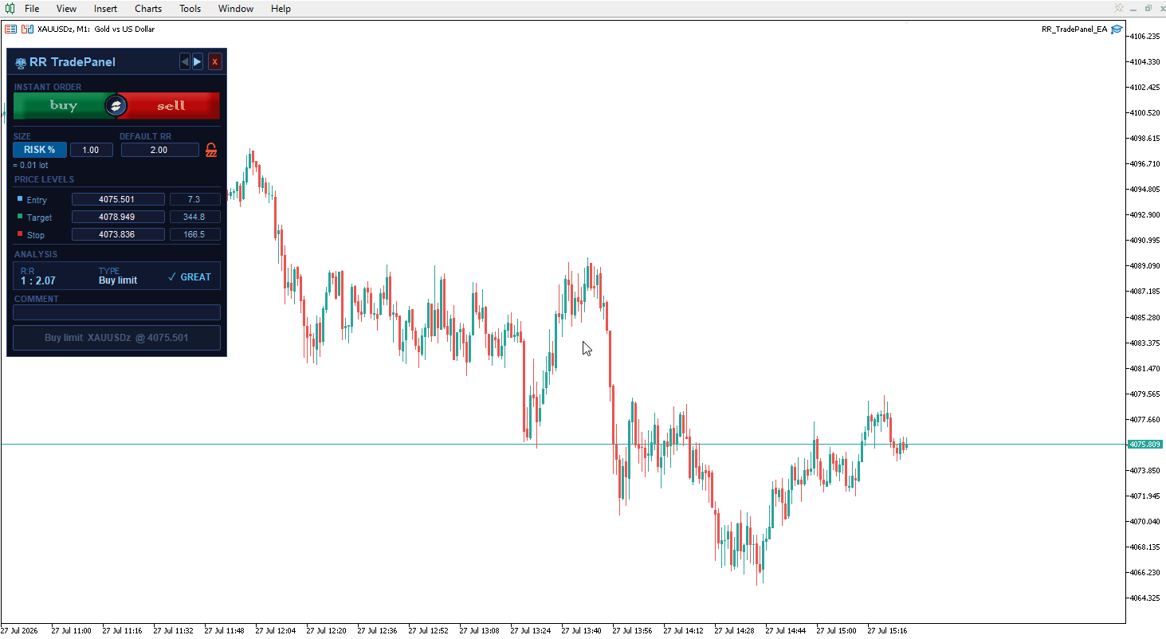Click the red Stop color square
Viewport: 1166px width, 639px height.
[20, 233]
